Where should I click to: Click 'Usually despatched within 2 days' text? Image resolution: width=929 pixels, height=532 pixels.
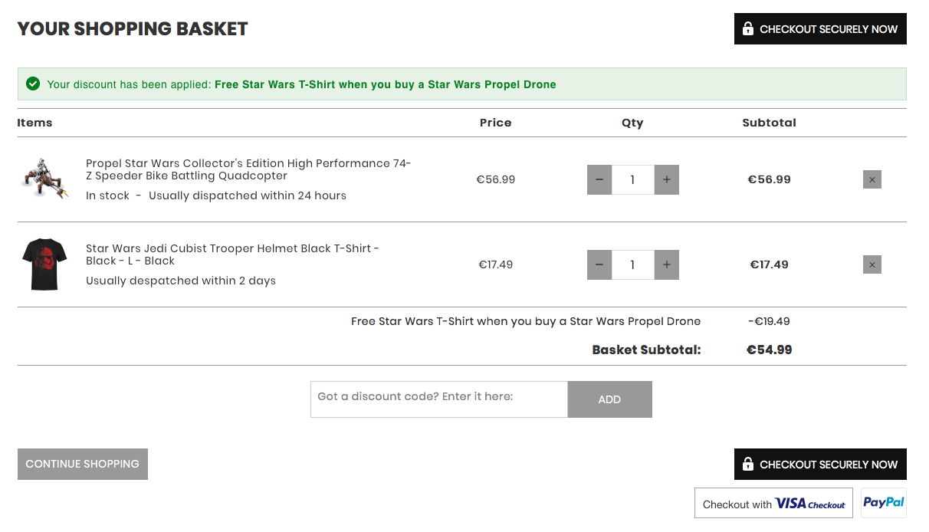(x=181, y=281)
